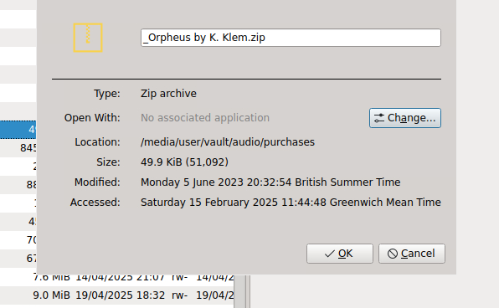Click 'No associated application' text
This screenshot has width=499, height=308.
click(x=205, y=118)
